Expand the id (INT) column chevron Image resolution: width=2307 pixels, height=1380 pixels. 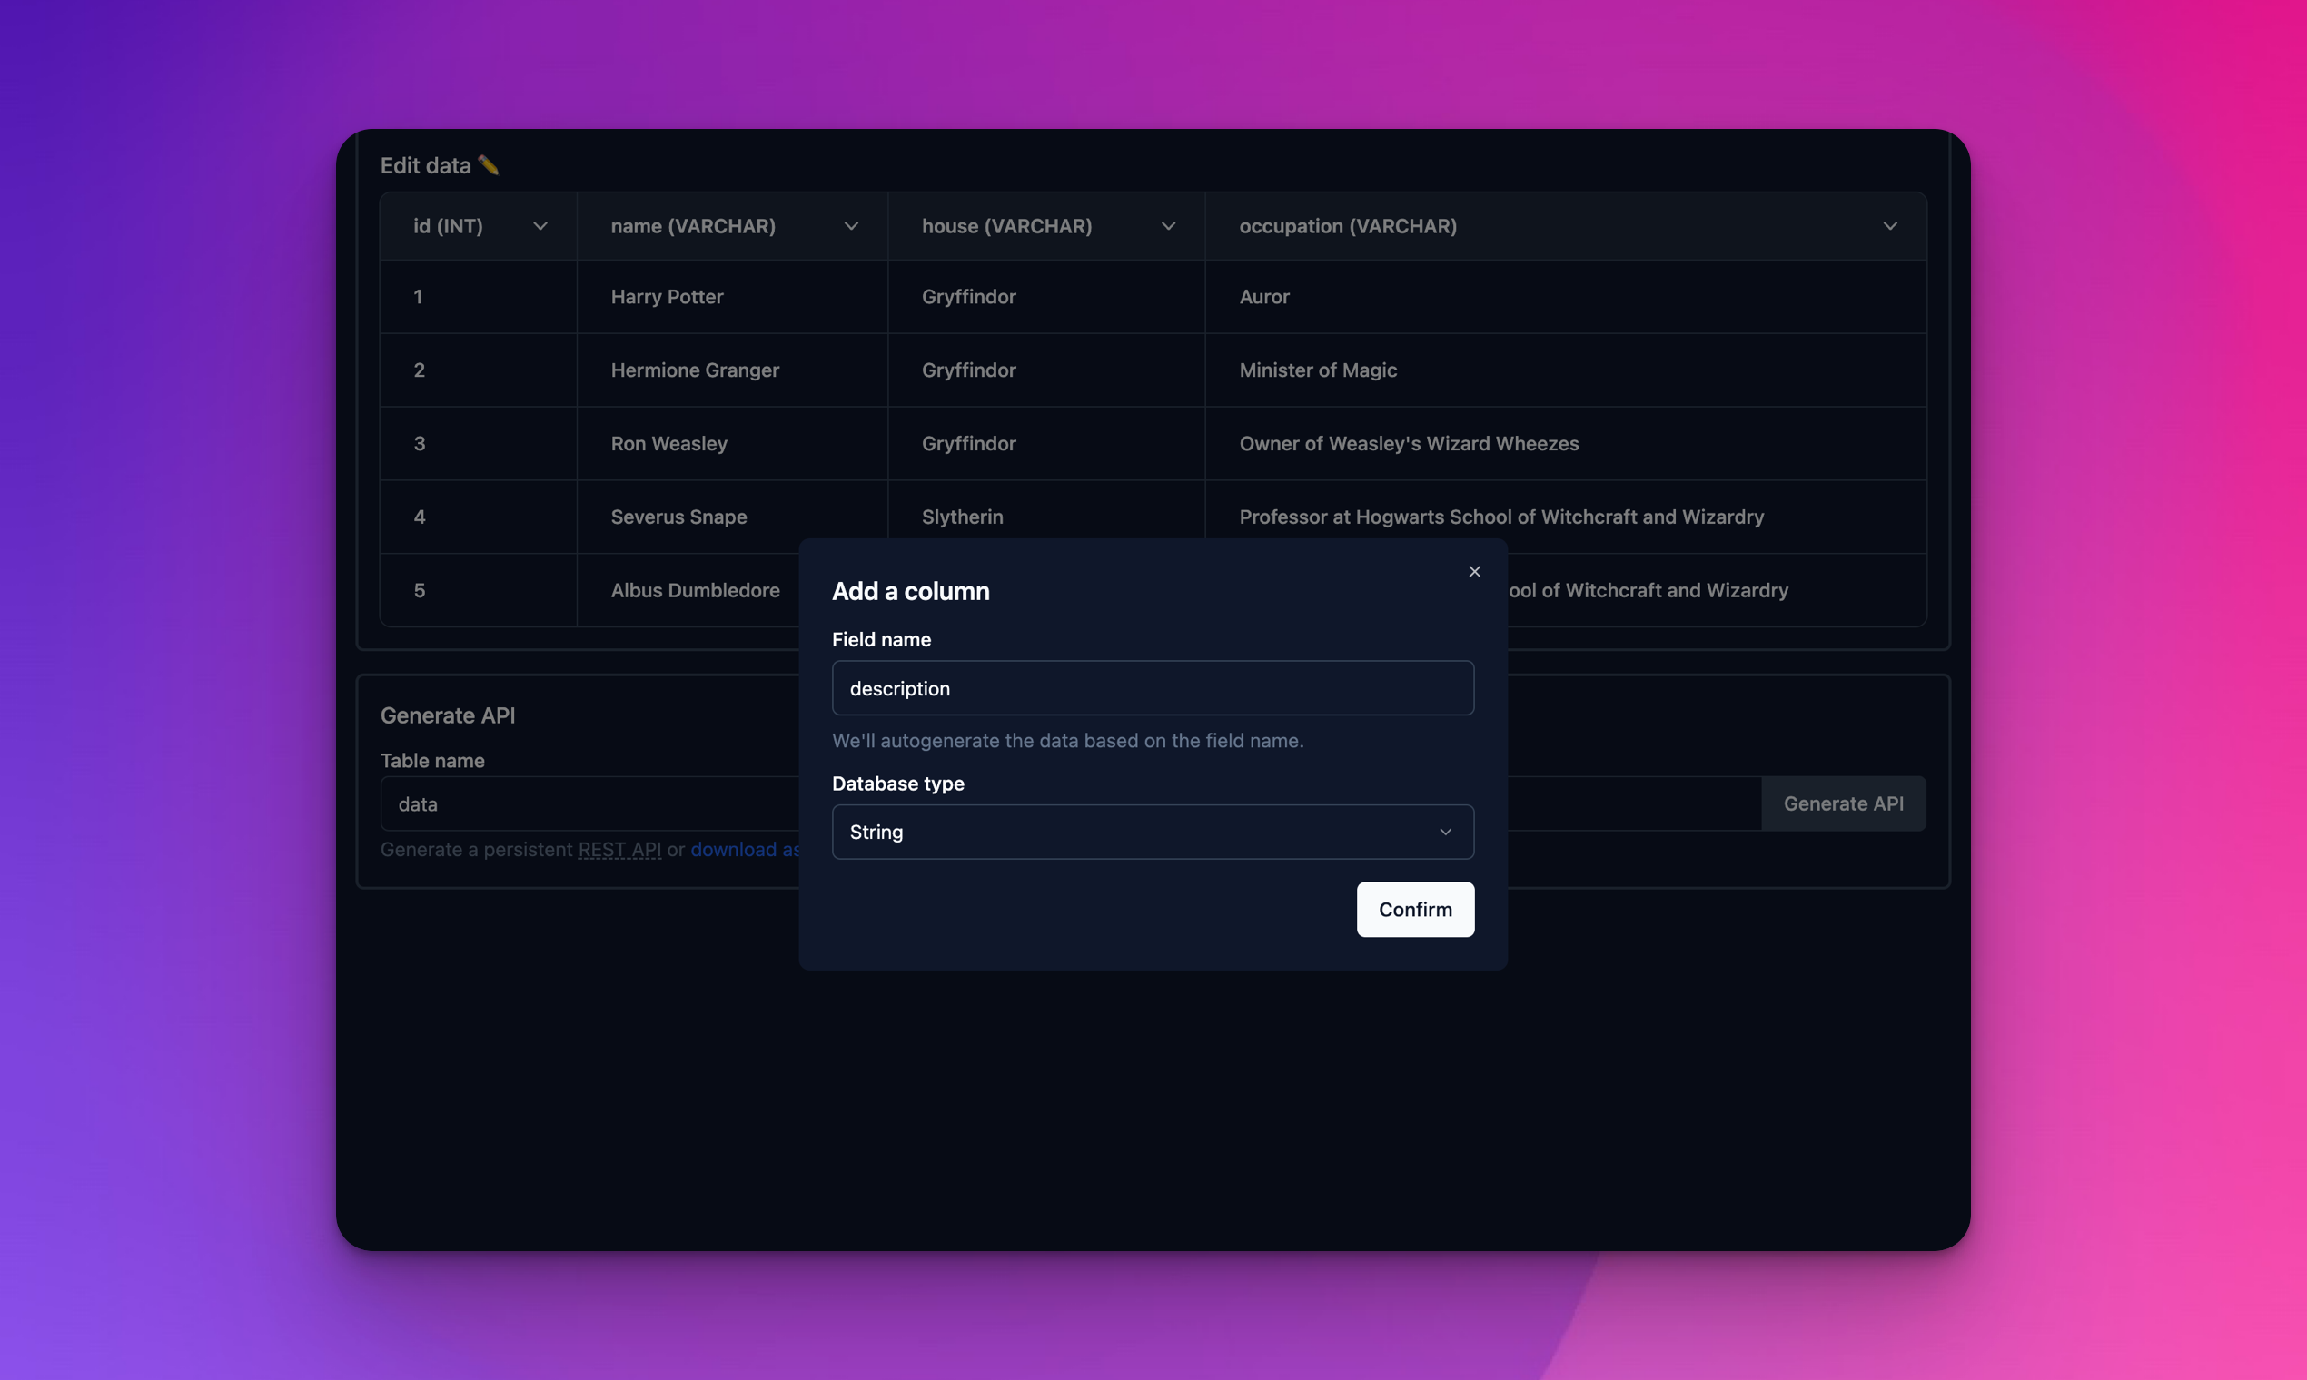click(540, 226)
